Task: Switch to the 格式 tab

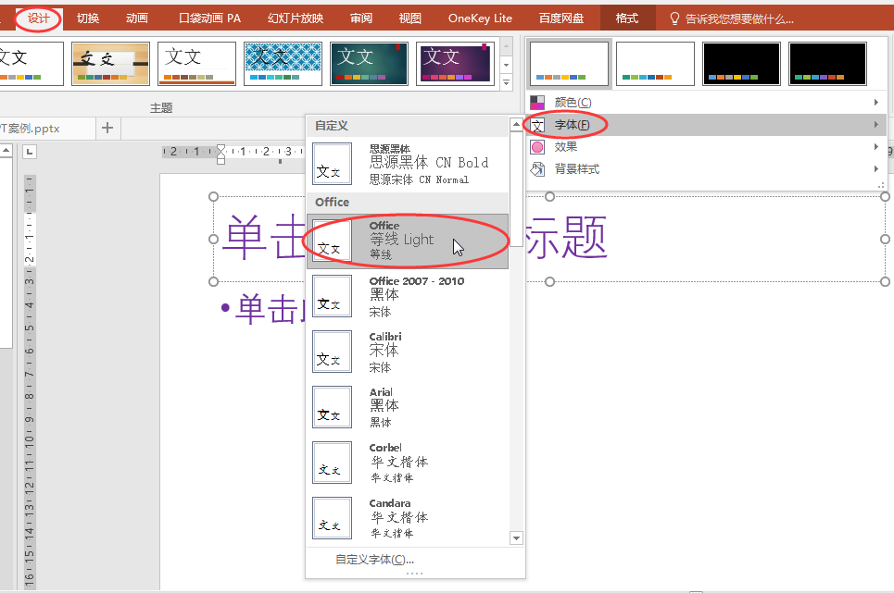Action: [627, 19]
